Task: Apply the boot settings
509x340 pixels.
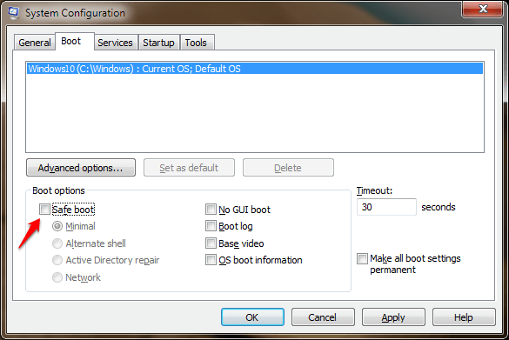Action: point(393,317)
